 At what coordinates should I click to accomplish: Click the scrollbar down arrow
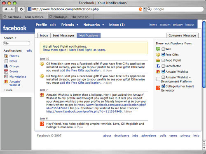pyautogui.click(x=204, y=148)
